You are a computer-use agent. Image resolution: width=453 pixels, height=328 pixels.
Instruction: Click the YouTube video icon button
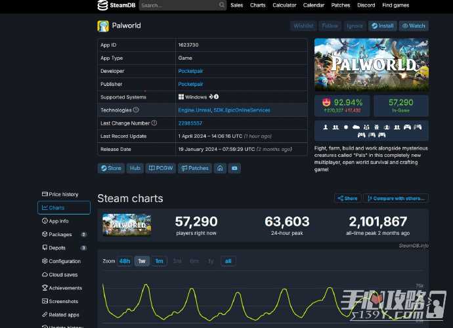click(234, 168)
